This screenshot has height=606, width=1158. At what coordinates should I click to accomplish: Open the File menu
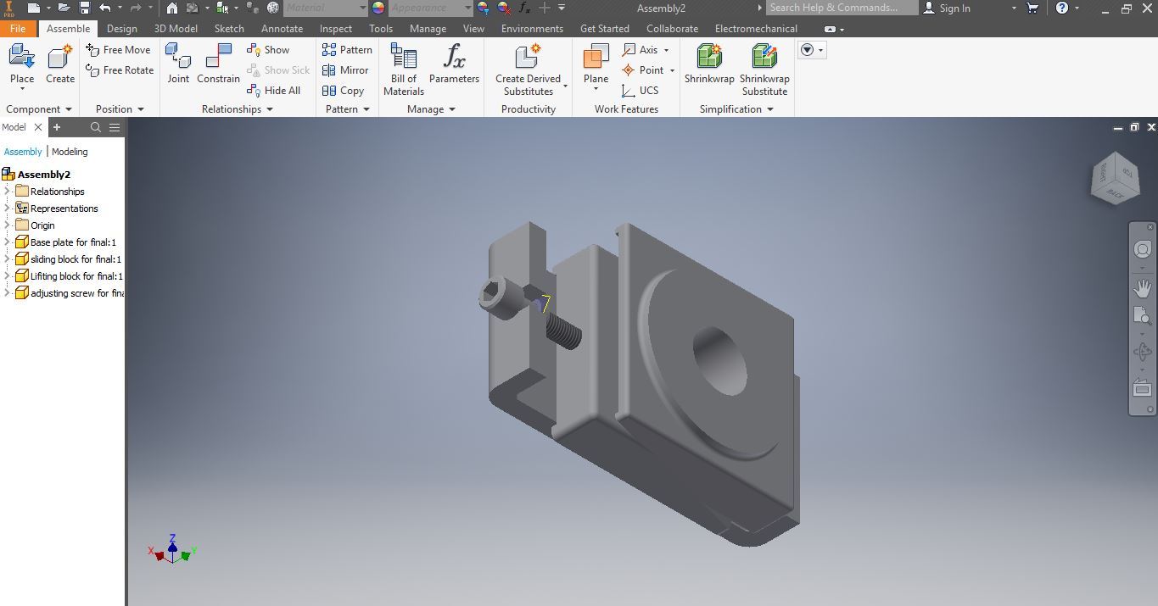pos(18,29)
